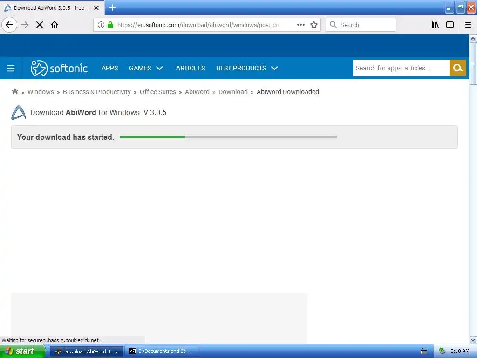
Task: Minimize the Firefox window
Action: pyautogui.click(x=450, y=7)
